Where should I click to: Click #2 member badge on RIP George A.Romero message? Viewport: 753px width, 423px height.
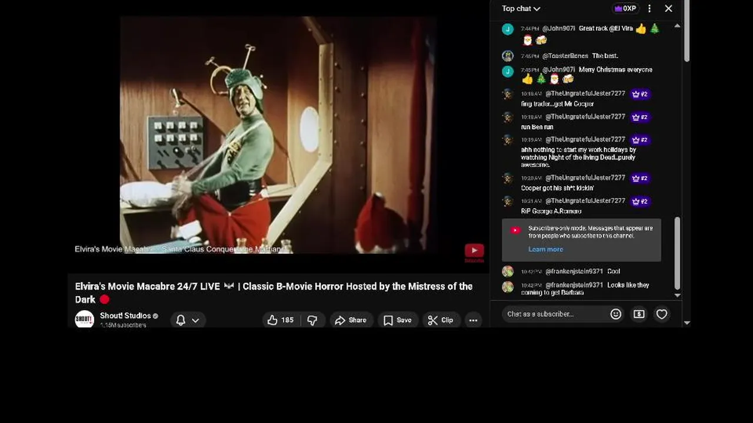pos(640,201)
